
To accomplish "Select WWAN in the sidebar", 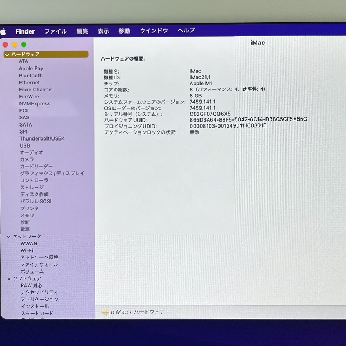I will [x=29, y=244].
